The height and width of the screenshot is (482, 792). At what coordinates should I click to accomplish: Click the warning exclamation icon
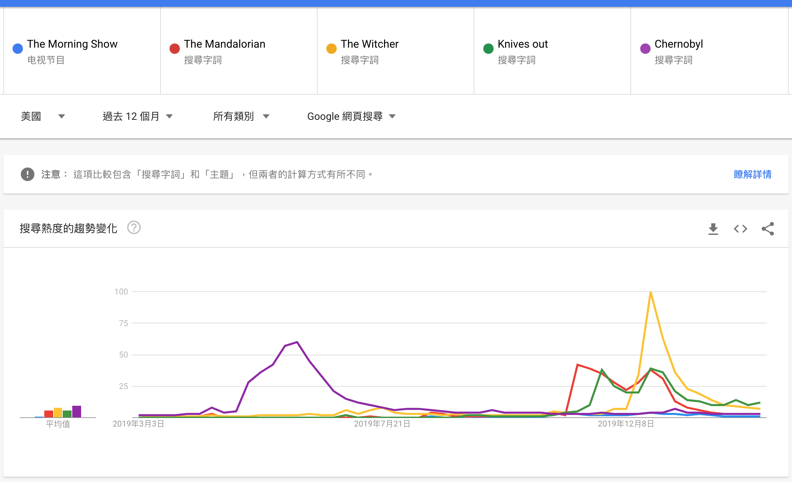coord(28,174)
